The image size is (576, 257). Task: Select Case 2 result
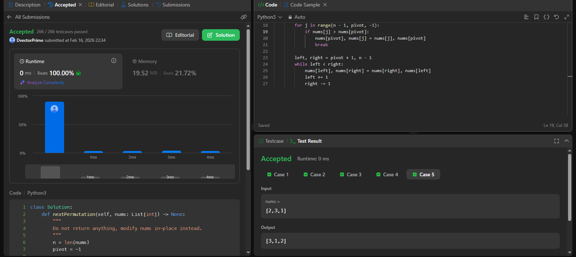point(314,174)
